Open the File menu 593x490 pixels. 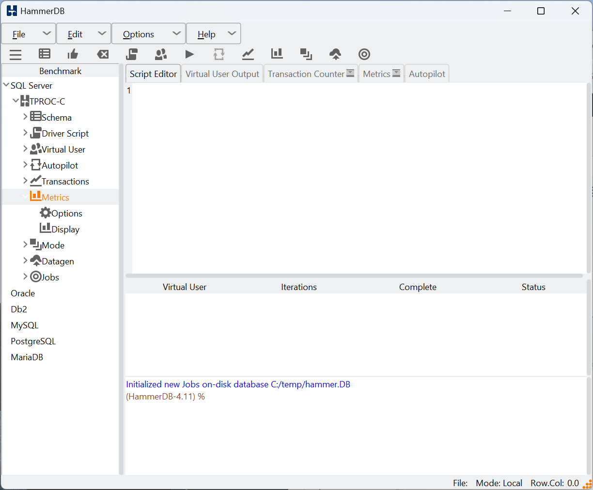[29, 34]
